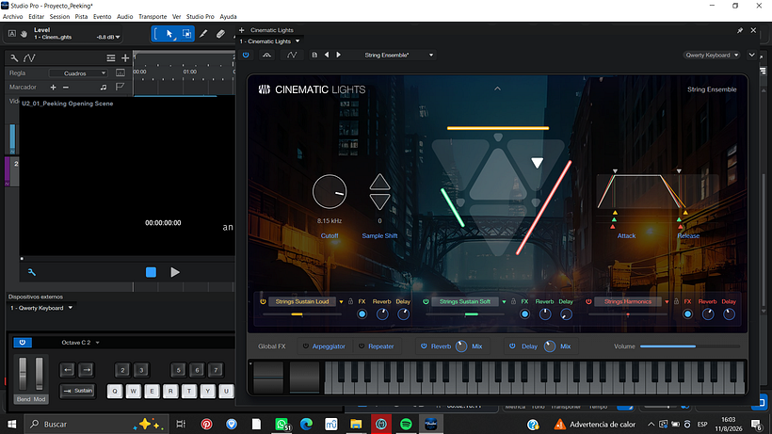Stop video playback with the blue square

(152, 272)
